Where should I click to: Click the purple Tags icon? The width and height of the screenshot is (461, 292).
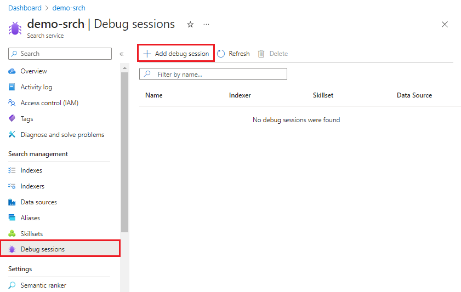pyautogui.click(x=12, y=119)
